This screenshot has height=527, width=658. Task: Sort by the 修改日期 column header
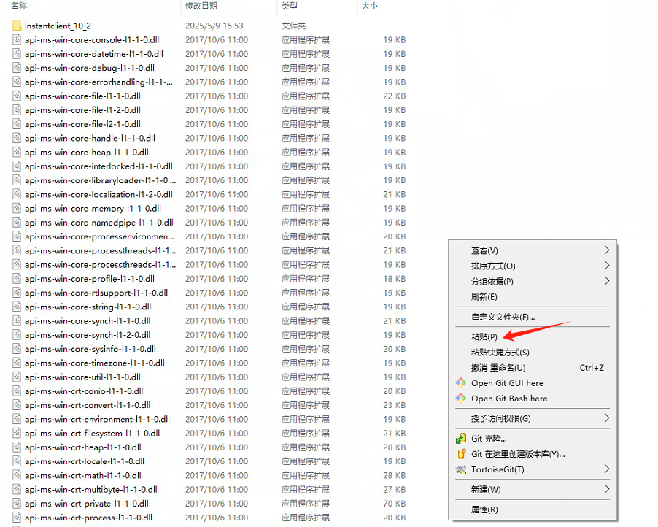pyautogui.click(x=201, y=6)
